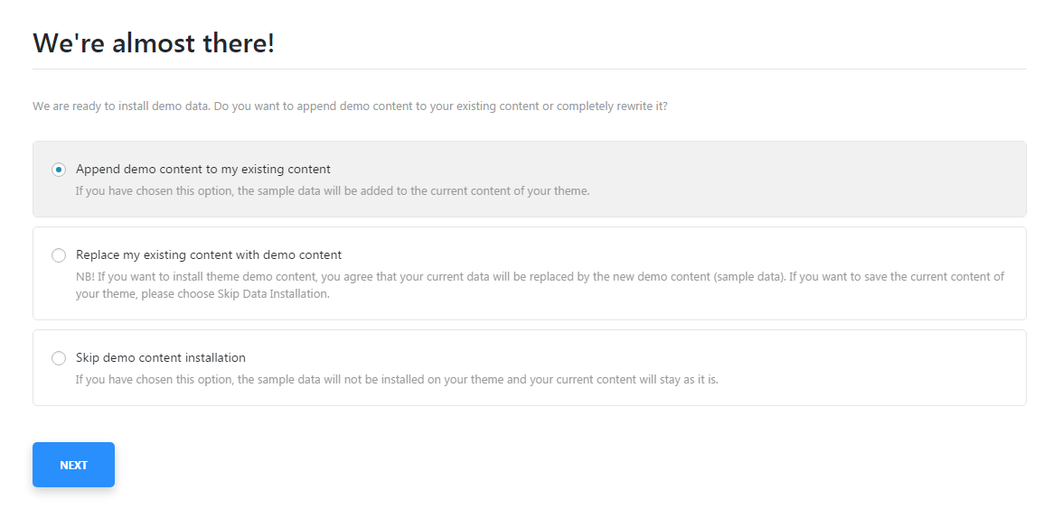Pick the Skip demo content installation radio
This screenshot has height=508, width=1053.
pos(59,358)
